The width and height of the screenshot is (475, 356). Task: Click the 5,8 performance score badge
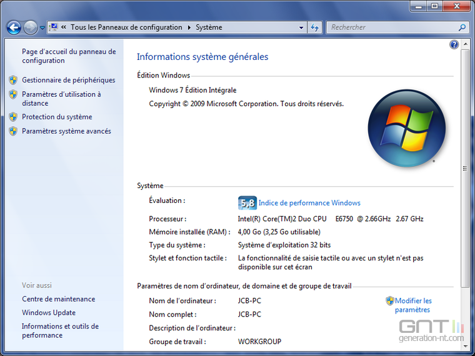tap(247, 203)
